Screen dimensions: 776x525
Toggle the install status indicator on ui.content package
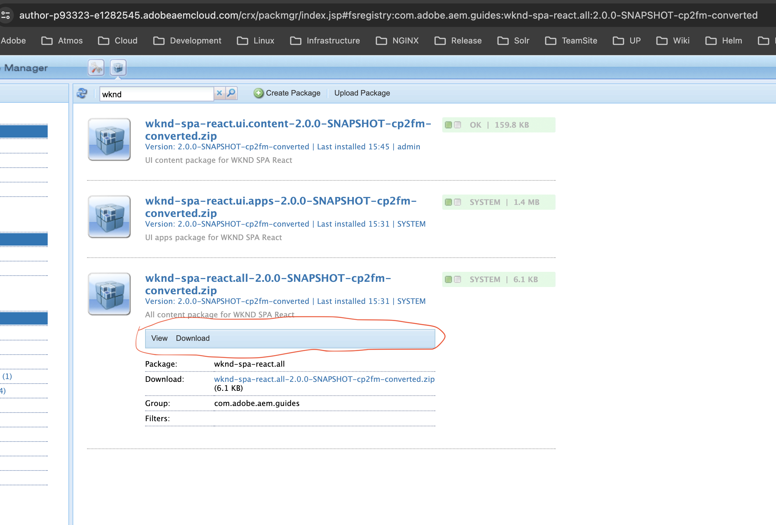tap(458, 125)
